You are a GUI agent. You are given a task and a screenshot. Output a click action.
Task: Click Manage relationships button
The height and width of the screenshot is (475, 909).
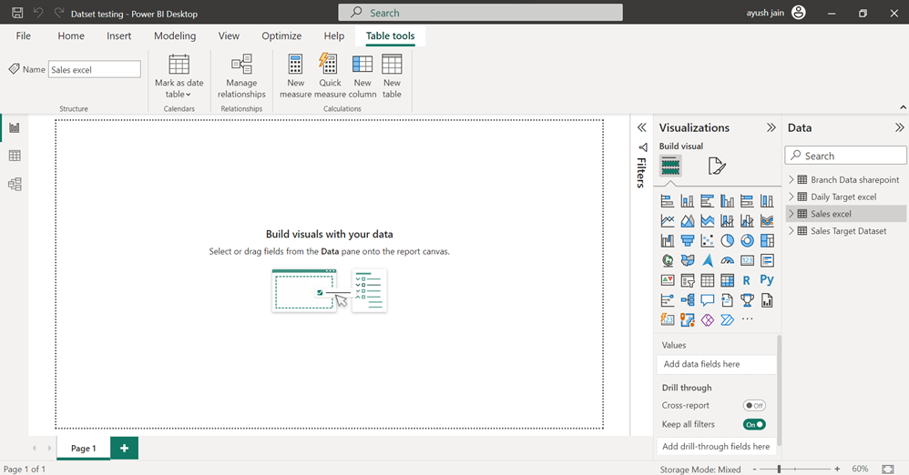[241, 76]
